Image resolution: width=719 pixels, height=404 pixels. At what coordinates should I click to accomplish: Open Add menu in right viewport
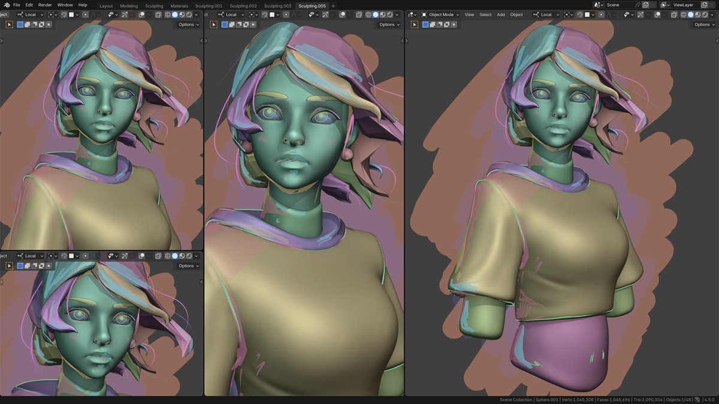point(501,14)
